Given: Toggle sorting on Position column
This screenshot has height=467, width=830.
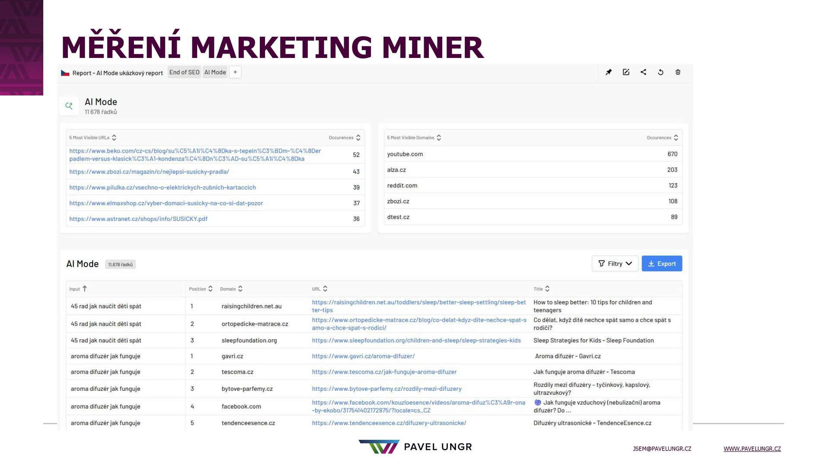Looking at the screenshot, I should click(210, 289).
